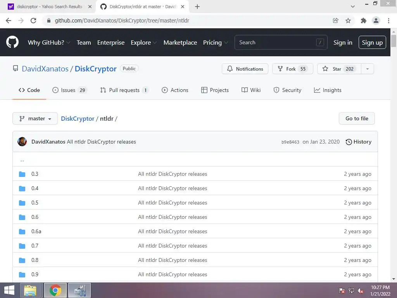The width and height of the screenshot is (397, 298).
Task: Bookmark this page with the star icon
Action: coord(348,21)
